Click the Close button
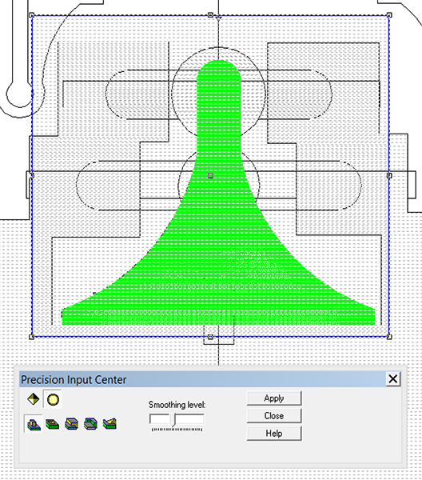The width and height of the screenshot is (422, 480). click(274, 416)
